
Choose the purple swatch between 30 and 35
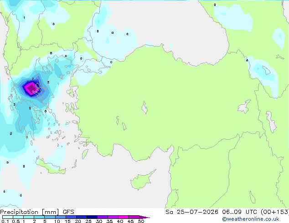102,217
